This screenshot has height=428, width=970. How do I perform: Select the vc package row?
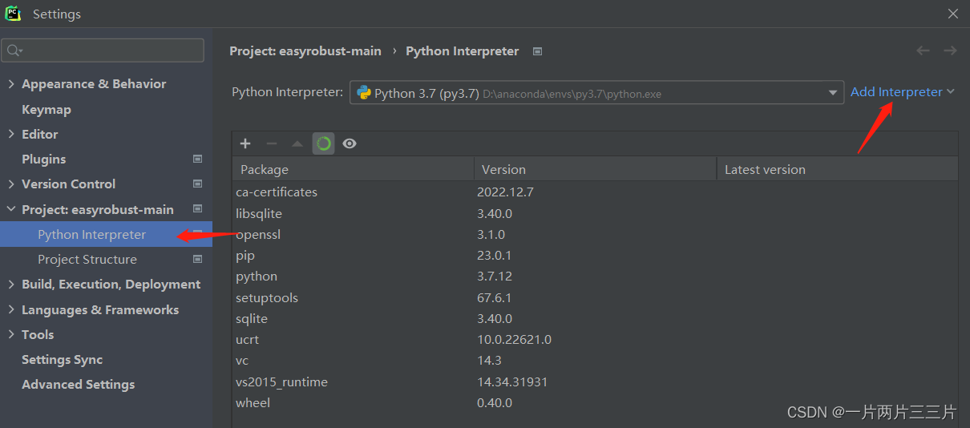click(595, 361)
